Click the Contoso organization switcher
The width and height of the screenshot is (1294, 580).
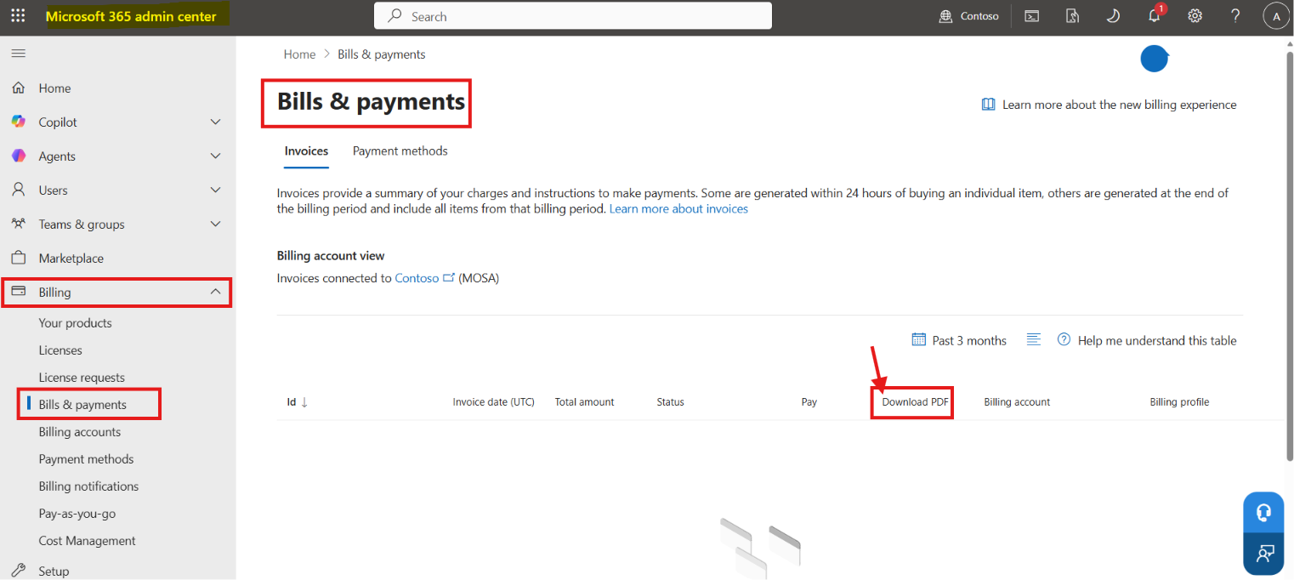click(969, 16)
